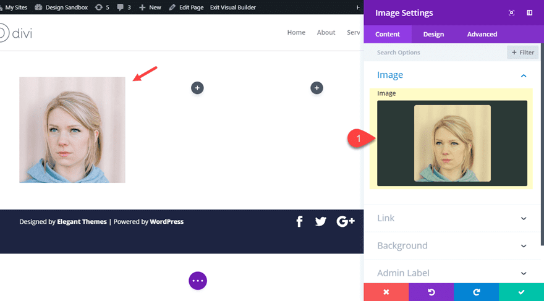This screenshot has height=301, width=544.
Task: Go to Home nav link
Action: (296, 32)
